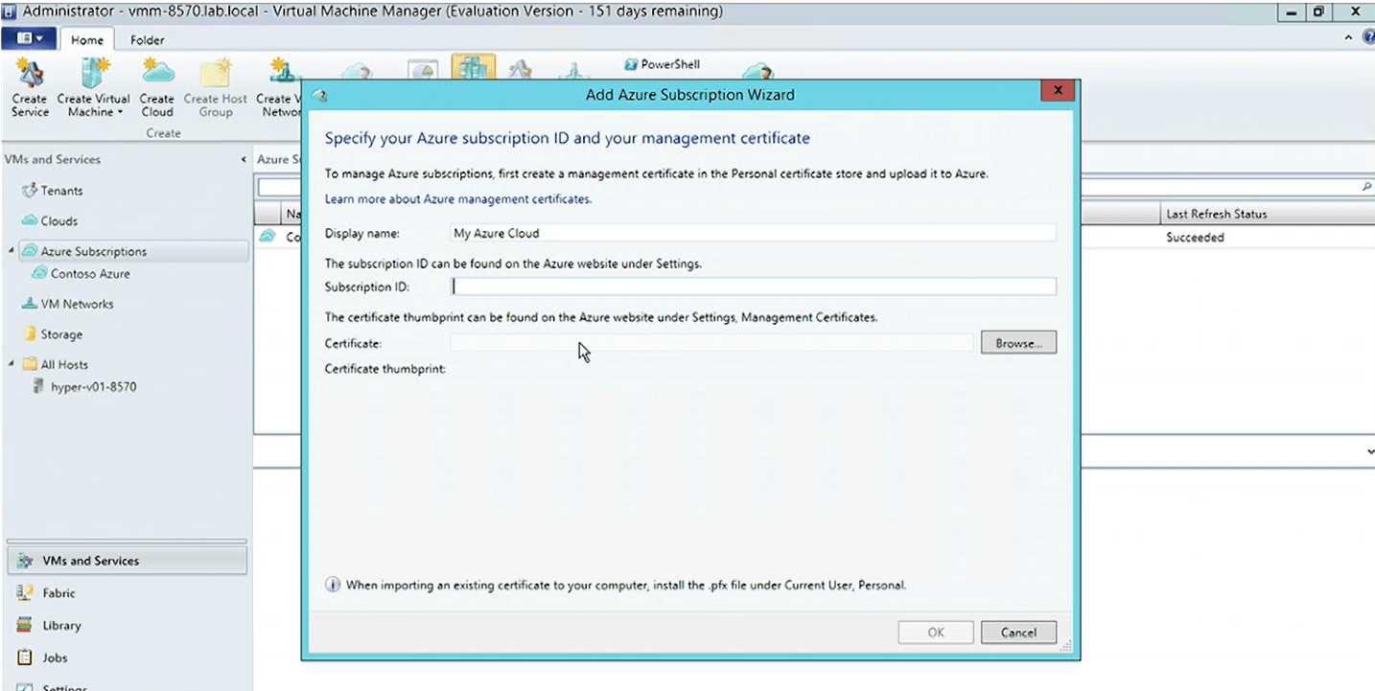This screenshot has width=1375, height=691.
Task: Switch to the Folder ribbon tab
Action: [x=147, y=40]
